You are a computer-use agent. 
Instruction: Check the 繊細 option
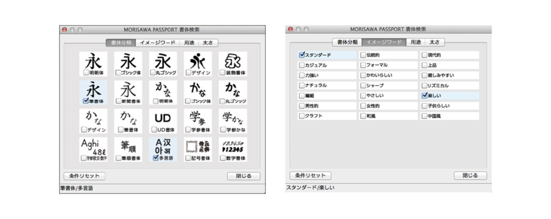301,96
